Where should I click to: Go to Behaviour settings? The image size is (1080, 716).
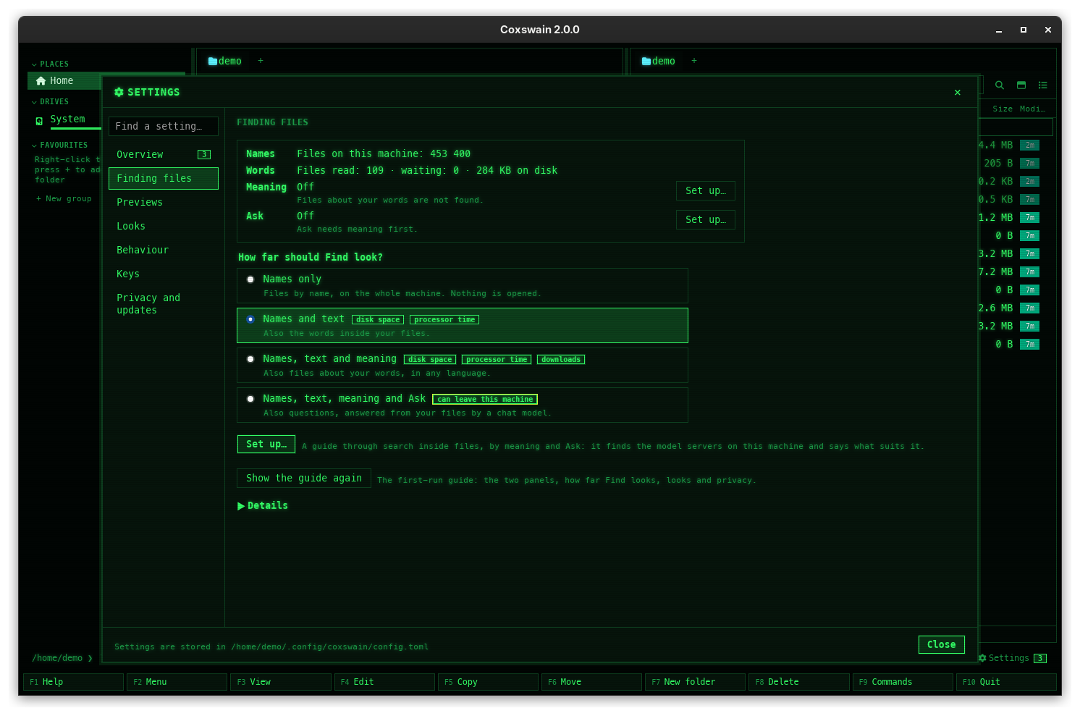pos(164,250)
